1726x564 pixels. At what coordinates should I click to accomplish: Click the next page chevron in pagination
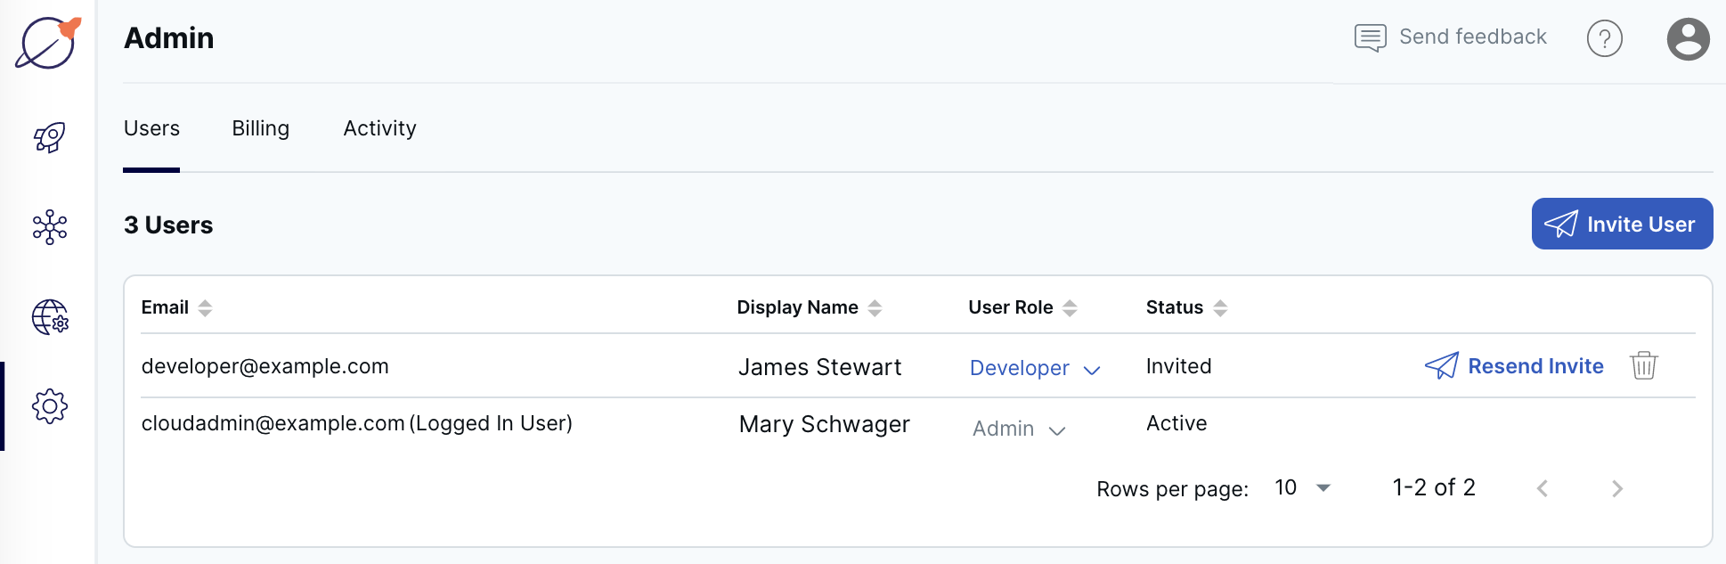(1616, 488)
